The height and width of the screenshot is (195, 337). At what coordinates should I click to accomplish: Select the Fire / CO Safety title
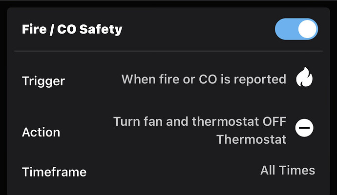pyautogui.click(x=72, y=29)
